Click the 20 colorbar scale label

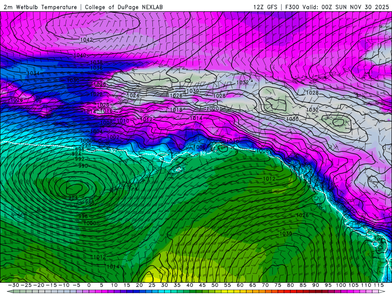pyautogui.click(x=139, y=285)
